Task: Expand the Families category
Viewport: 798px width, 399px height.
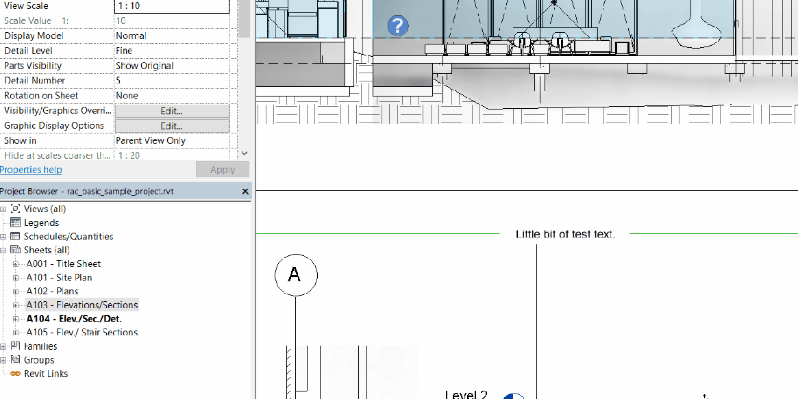Action: tap(5, 346)
